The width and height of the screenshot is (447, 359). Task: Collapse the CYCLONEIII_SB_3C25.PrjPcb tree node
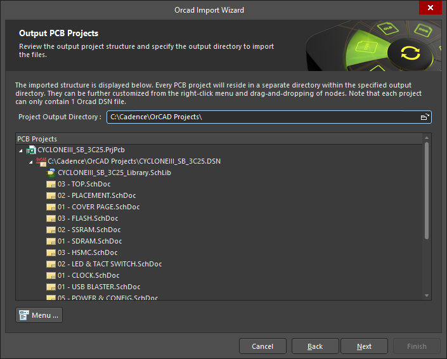(x=20, y=150)
